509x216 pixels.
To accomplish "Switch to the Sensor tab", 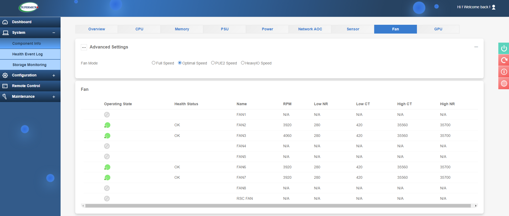I will pyautogui.click(x=353, y=29).
